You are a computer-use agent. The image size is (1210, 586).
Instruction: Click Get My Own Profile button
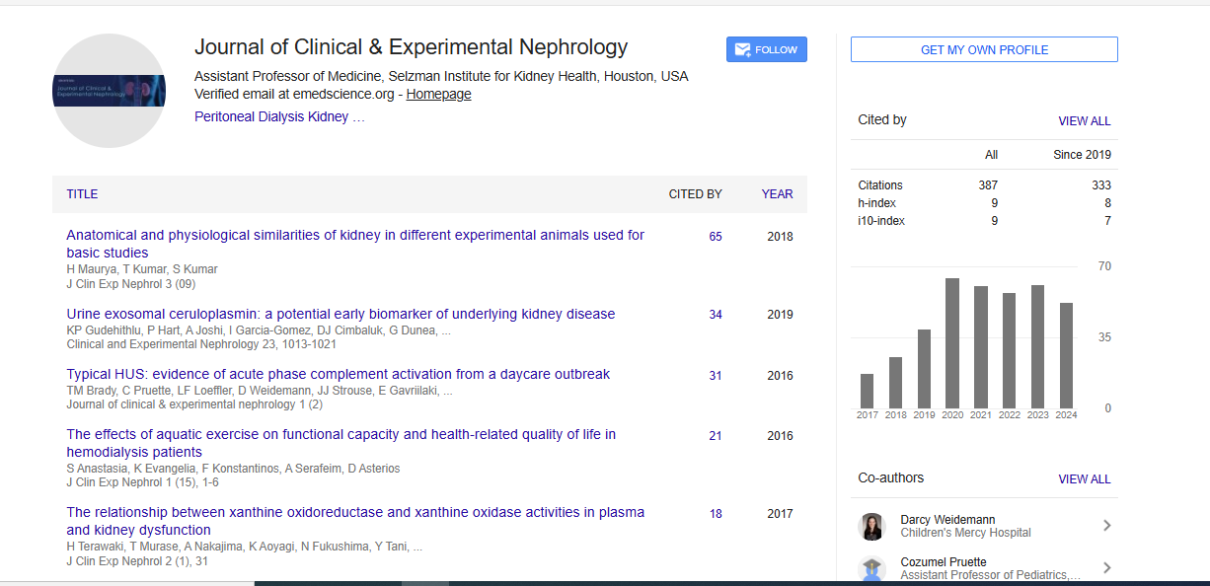[x=984, y=49]
